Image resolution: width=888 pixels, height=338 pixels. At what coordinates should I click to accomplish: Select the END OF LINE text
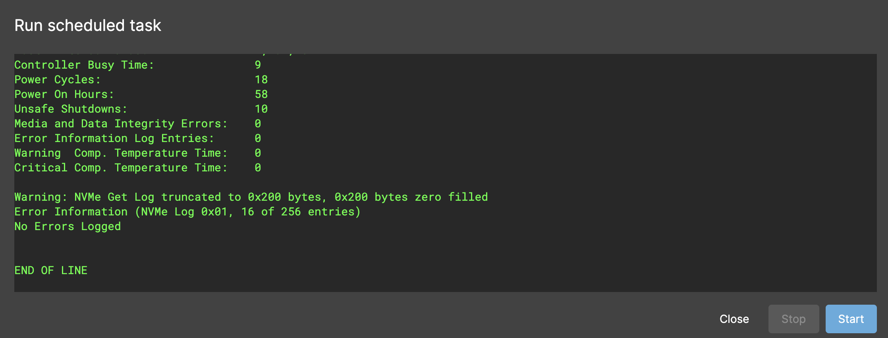[x=50, y=270]
